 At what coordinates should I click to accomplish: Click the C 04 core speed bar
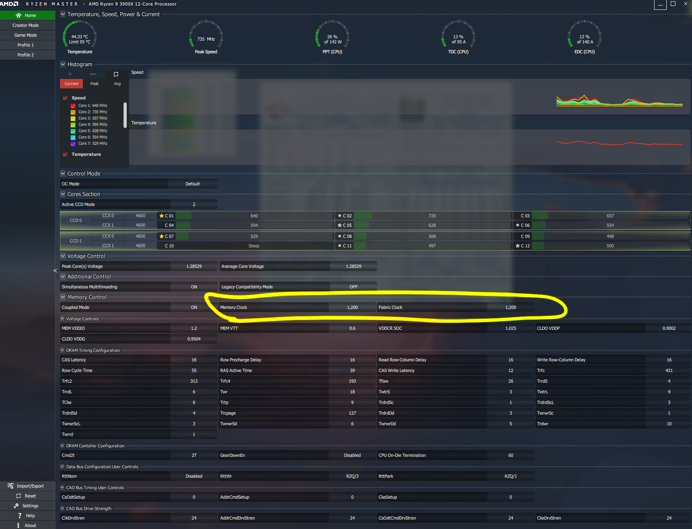(x=254, y=225)
